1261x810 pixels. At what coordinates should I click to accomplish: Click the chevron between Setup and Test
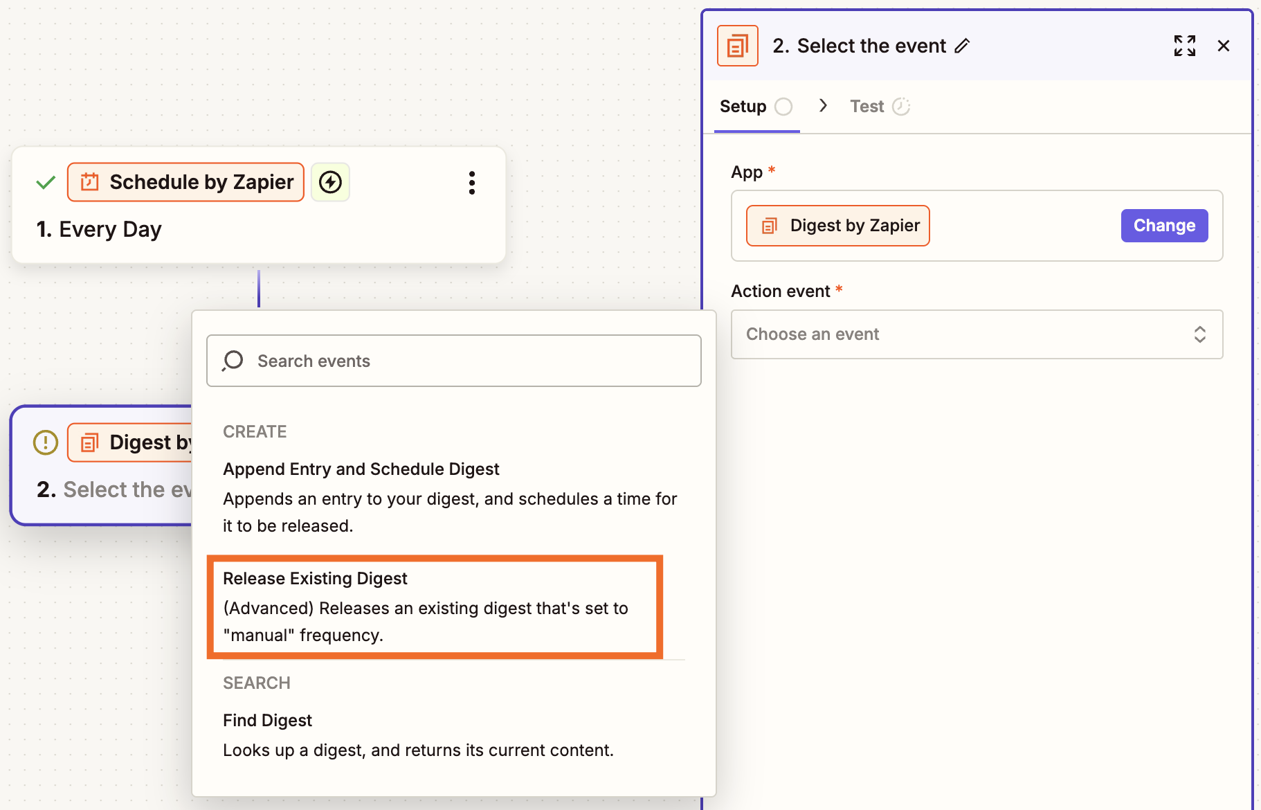pyautogui.click(x=823, y=105)
